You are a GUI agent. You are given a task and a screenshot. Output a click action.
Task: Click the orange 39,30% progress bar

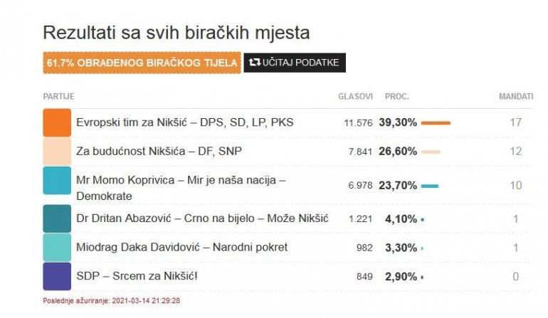(x=436, y=122)
